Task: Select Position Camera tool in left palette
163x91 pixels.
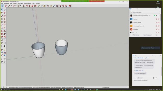Action: (x=2, y=59)
